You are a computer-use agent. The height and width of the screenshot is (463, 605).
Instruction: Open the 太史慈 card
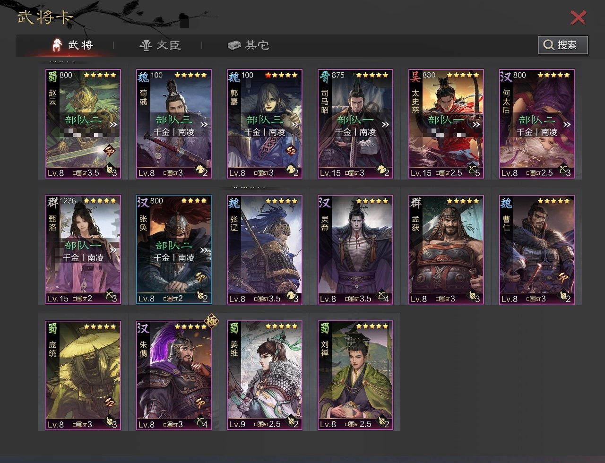point(446,124)
